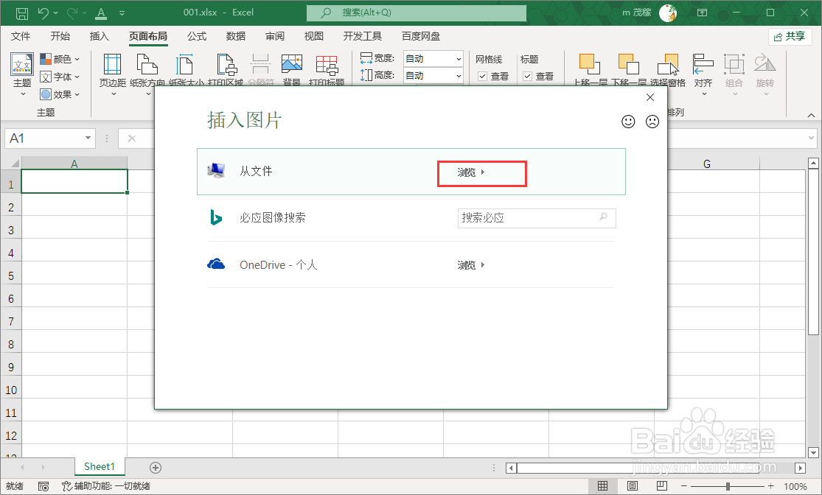Screen dimensions: 822x495
Task: Open the Colors (颜色) theme dropdown
Action: [60, 59]
